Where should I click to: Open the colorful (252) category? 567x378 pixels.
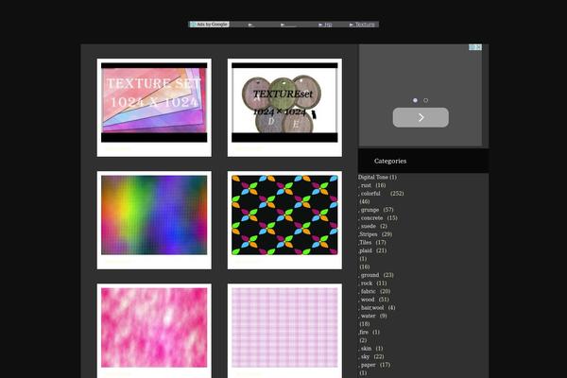382,193
